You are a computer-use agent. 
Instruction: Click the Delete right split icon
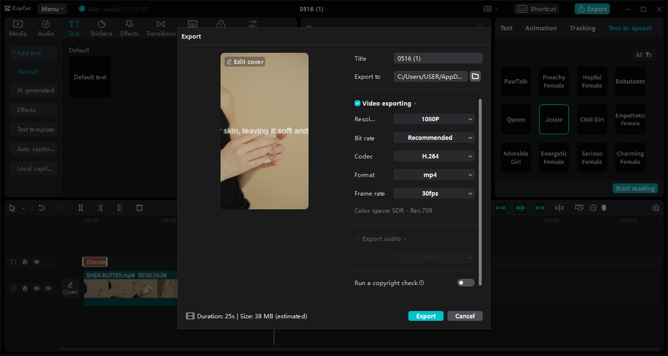tap(120, 208)
